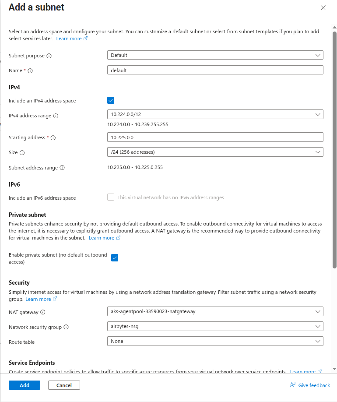337x402 pixels.
Task: Click the info icon next to Starting address
Action: [x=53, y=138]
